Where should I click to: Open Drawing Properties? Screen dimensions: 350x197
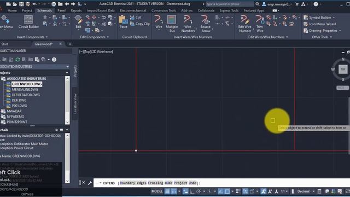322,31
